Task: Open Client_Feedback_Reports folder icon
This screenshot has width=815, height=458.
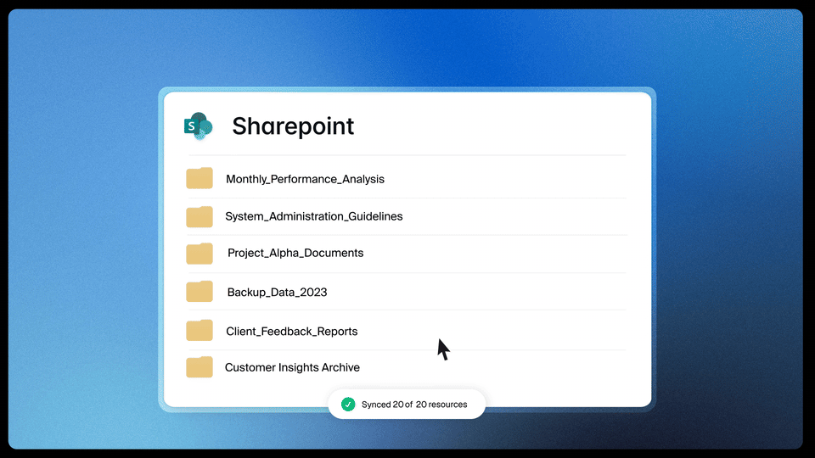Action: pyautogui.click(x=200, y=330)
